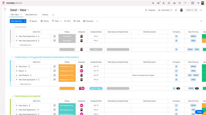Add a new board view with plus

(53, 15)
